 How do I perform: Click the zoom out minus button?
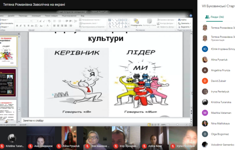point(168,124)
